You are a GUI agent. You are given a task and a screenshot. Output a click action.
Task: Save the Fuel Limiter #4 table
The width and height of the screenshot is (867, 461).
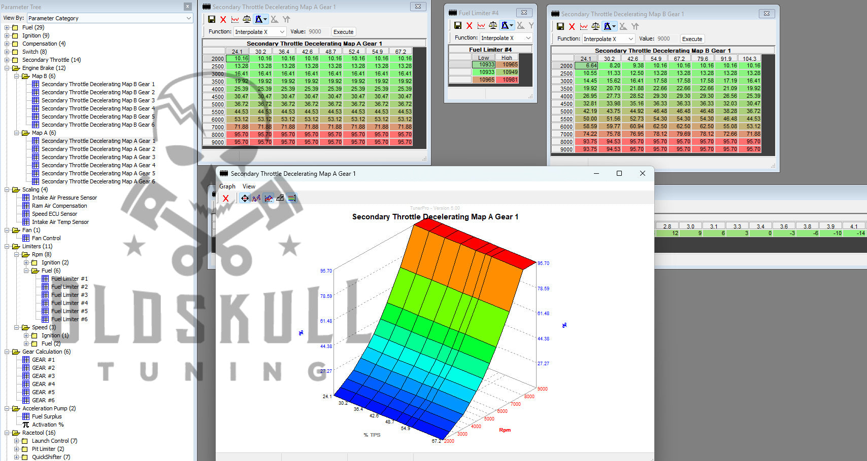(458, 25)
